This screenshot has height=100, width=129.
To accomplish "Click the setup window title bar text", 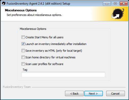I will [38, 4].
